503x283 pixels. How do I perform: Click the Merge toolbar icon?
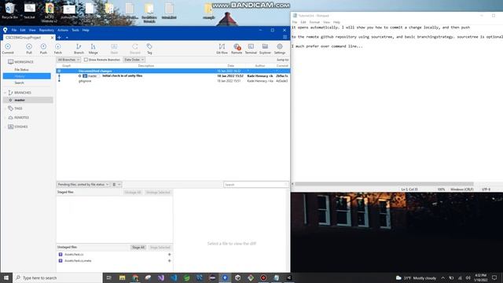[x=93, y=49]
